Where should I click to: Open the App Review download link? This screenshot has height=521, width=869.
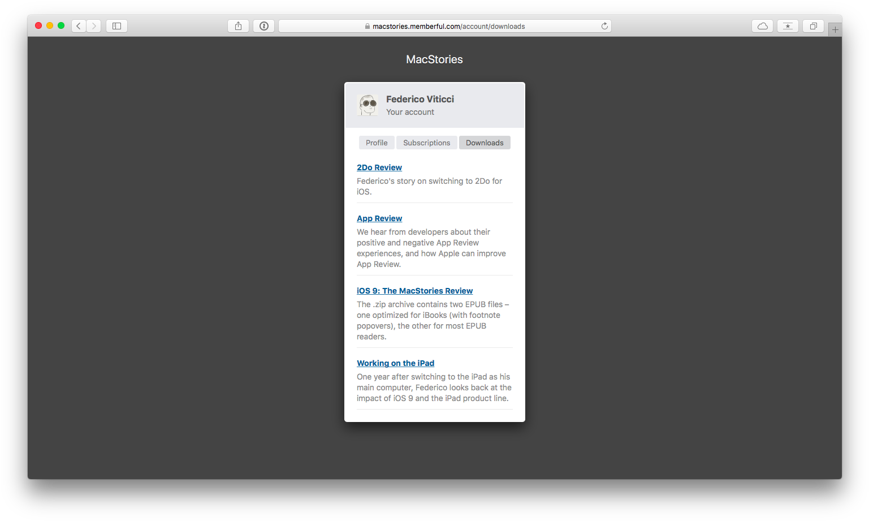(379, 218)
